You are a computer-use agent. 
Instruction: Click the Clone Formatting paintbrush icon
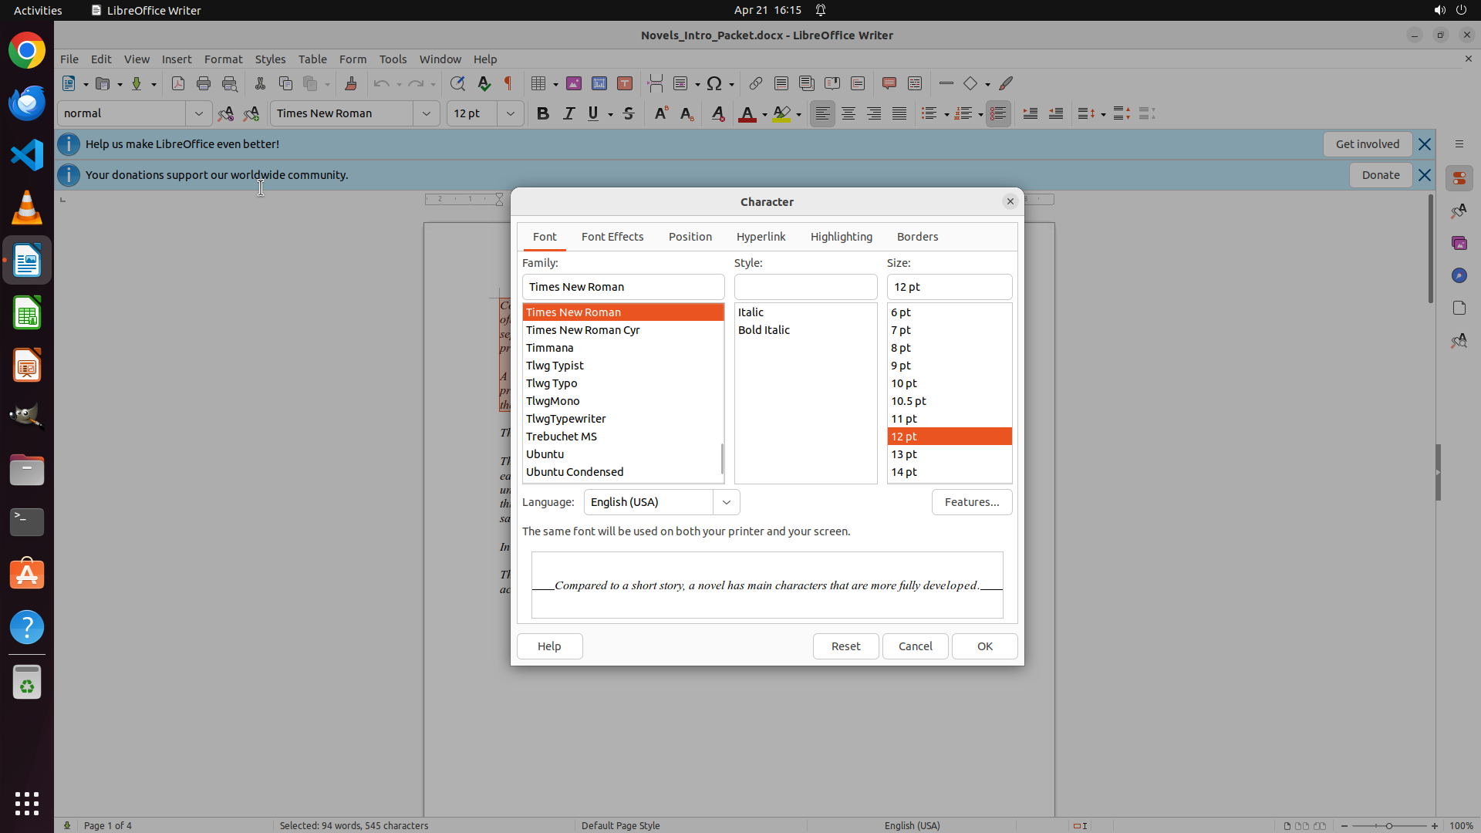[350, 83]
